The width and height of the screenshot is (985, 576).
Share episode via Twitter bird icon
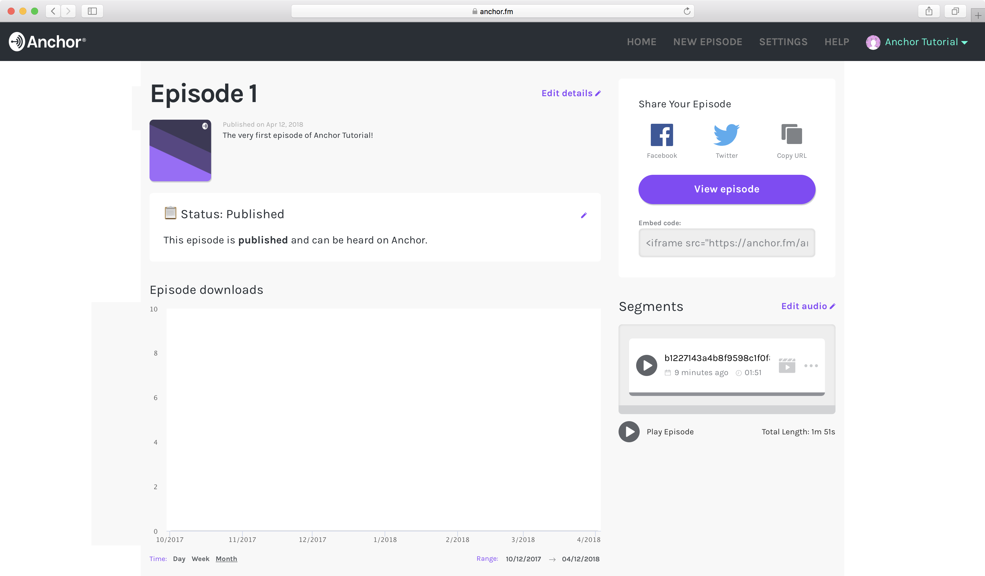[726, 135]
